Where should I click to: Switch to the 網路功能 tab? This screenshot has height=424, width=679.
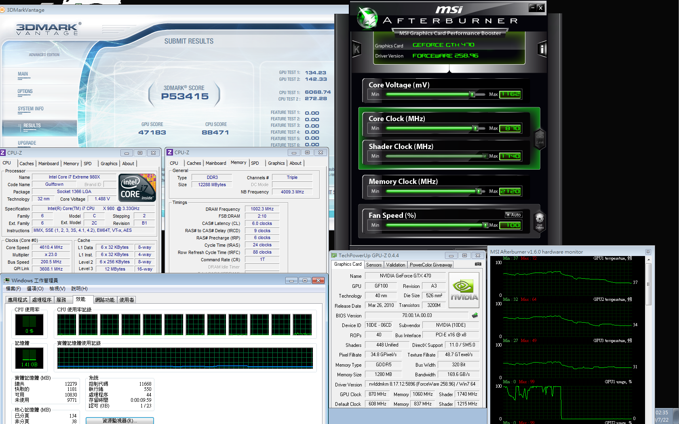[105, 300]
